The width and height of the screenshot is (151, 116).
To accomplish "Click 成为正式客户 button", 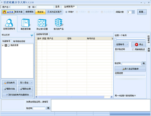I will [x=54, y=12].
